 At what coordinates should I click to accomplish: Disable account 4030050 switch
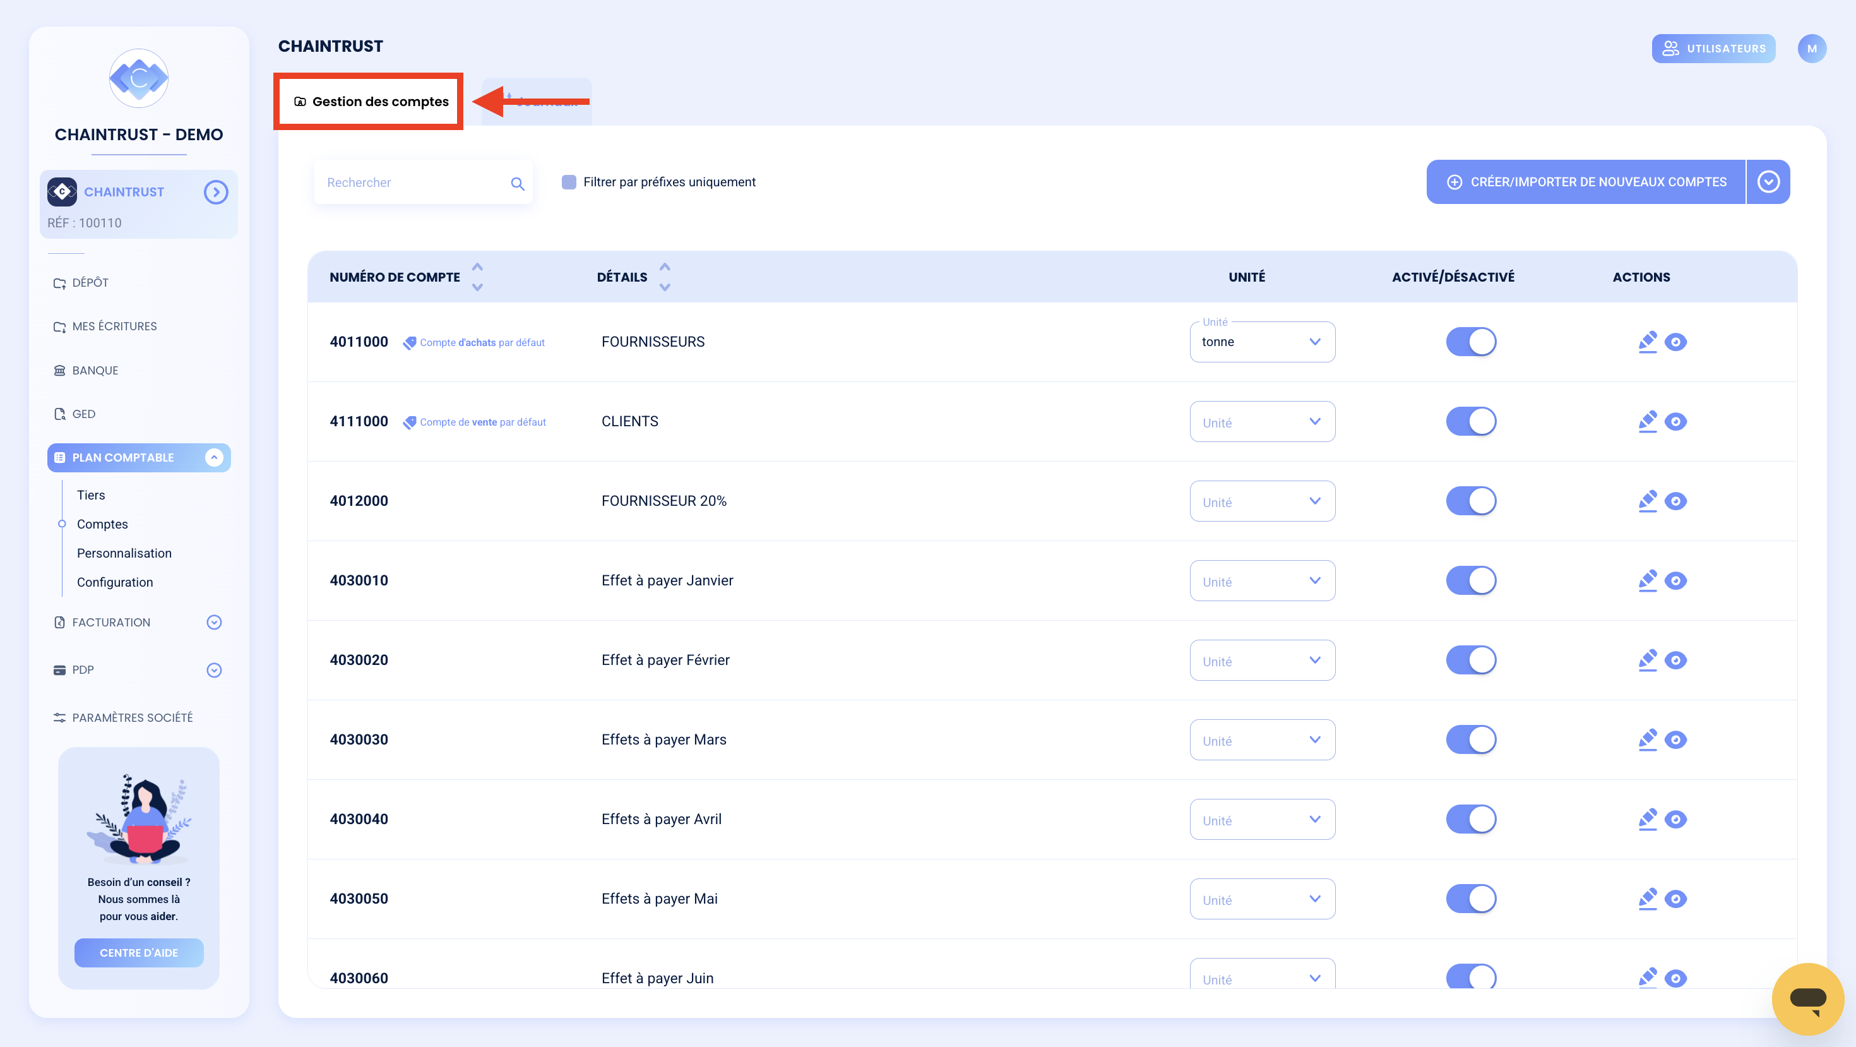pyautogui.click(x=1470, y=899)
